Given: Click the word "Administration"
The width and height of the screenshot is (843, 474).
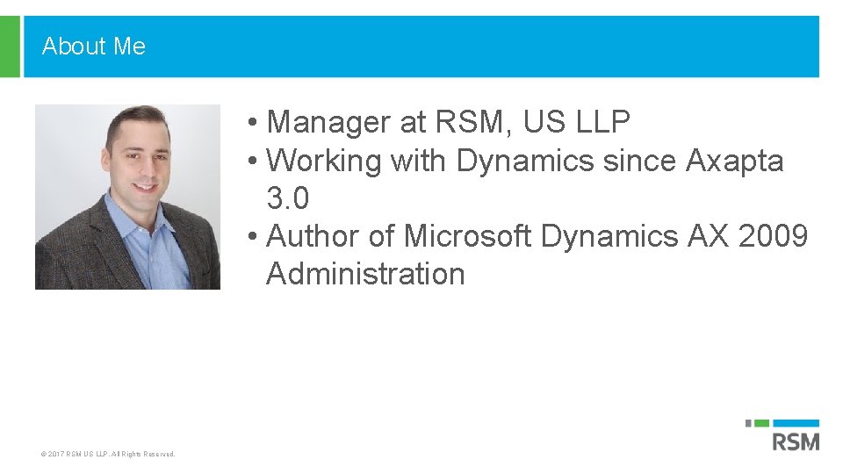Looking at the screenshot, I should click(365, 274).
